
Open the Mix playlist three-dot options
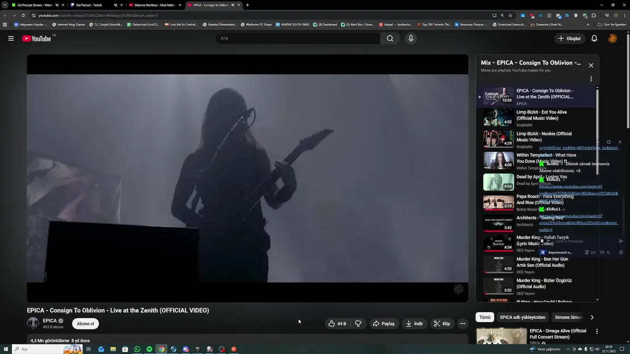tap(591, 79)
